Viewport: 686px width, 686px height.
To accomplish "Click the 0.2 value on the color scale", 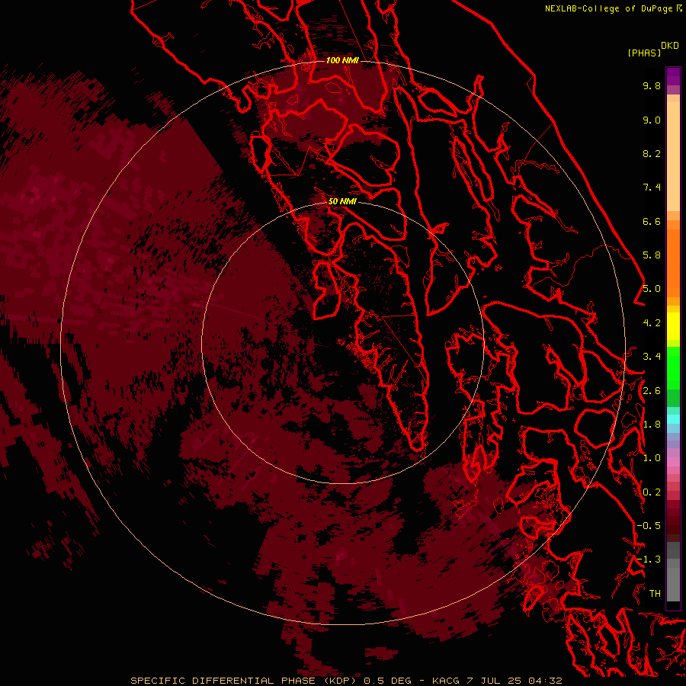I will pyautogui.click(x=652, y=492).
